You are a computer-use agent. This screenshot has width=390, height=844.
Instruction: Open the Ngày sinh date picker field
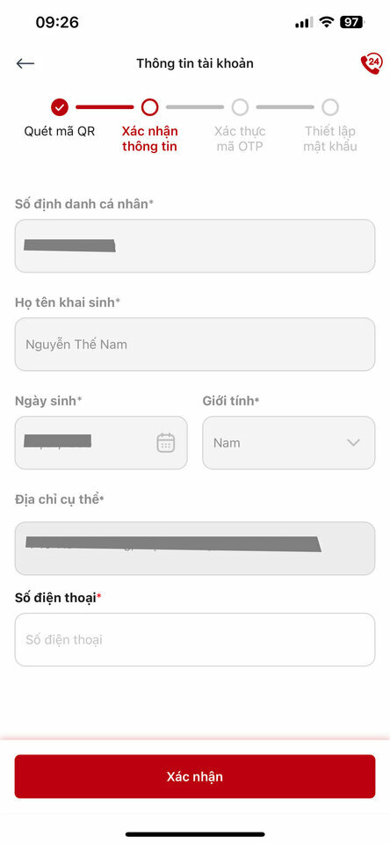click(x=101, y=442)
